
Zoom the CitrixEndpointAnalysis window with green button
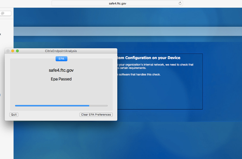[x=17, y=51]
